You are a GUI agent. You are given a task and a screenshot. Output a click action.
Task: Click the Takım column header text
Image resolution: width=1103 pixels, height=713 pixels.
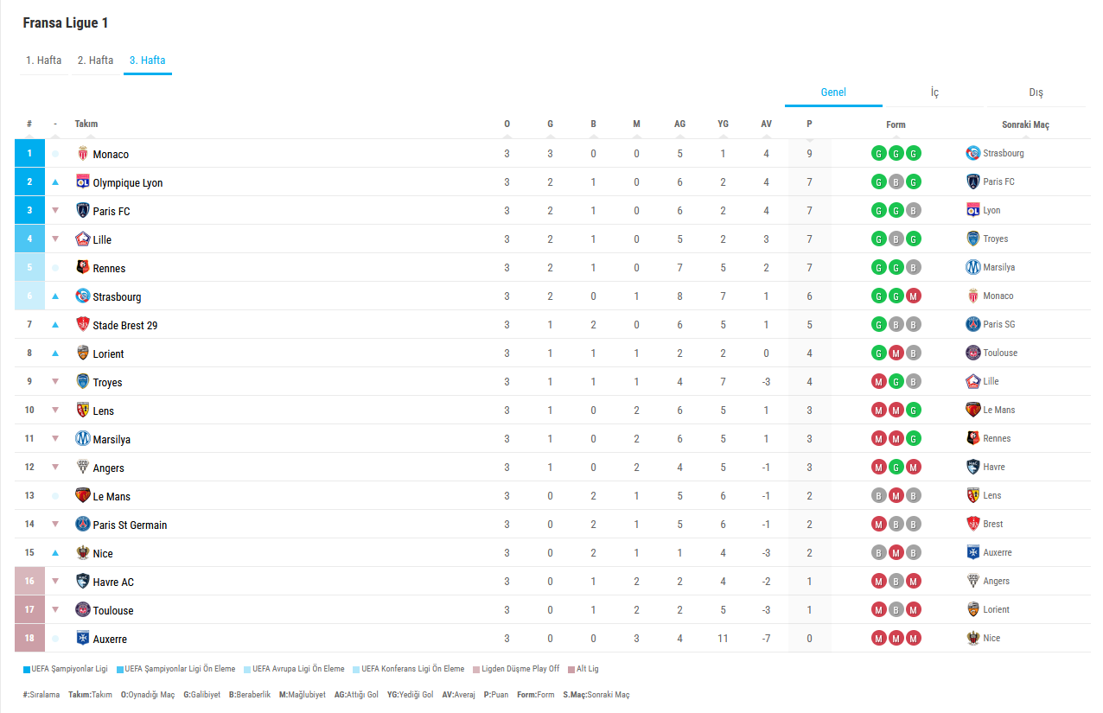tap(86, 124)
